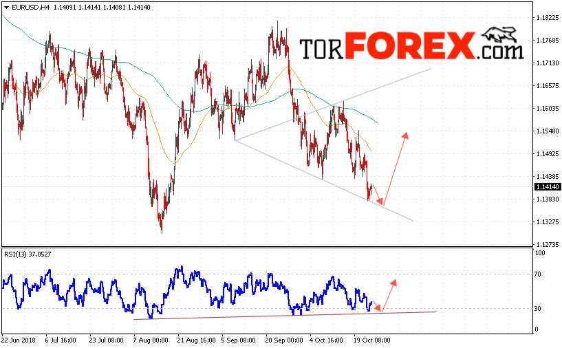562x348 pixels.
Task: Select RSI scale value 100
Action: pyautogui.click(x=540, y=252)
